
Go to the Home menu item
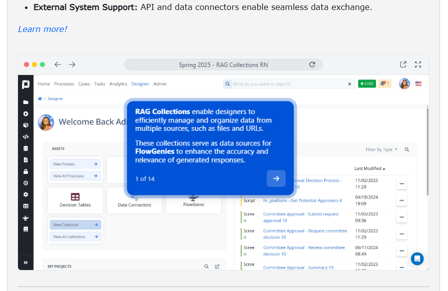(44, 84)
